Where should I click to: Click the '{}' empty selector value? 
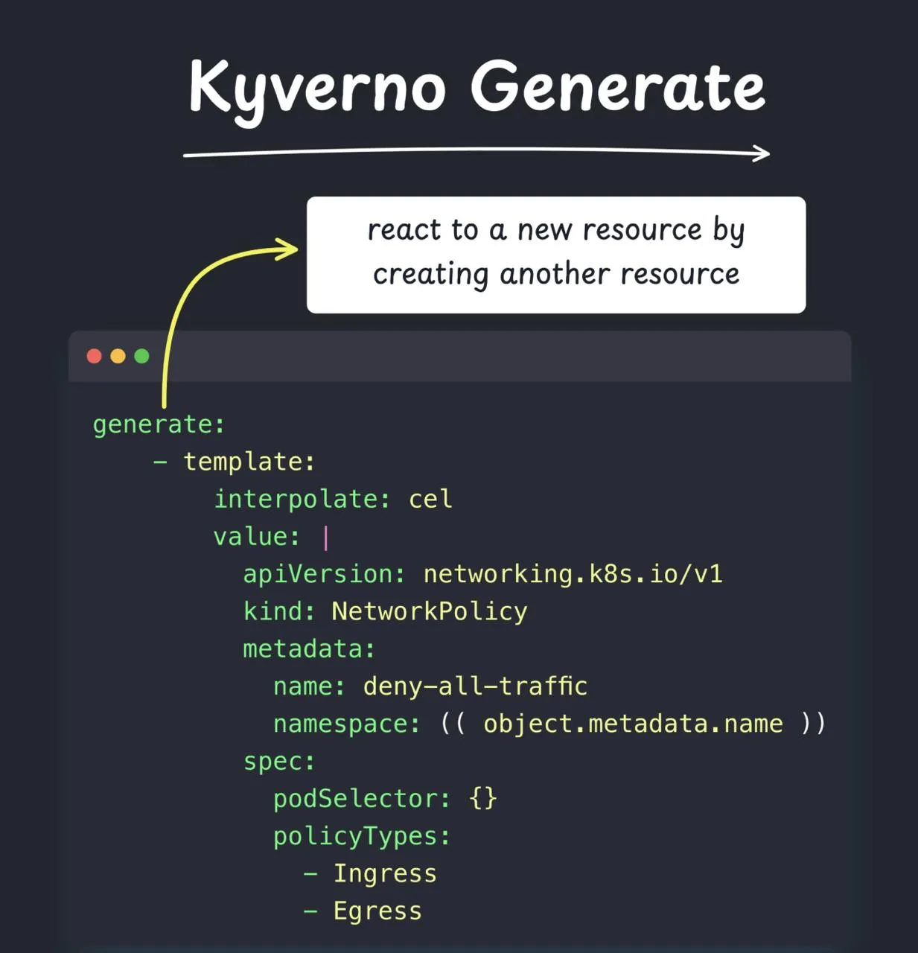pos(483,798)
